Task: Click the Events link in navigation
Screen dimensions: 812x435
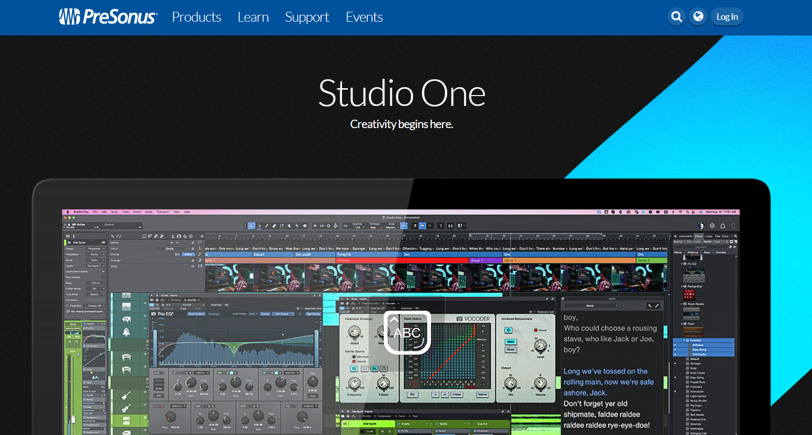Action: (x=364, y=17)
